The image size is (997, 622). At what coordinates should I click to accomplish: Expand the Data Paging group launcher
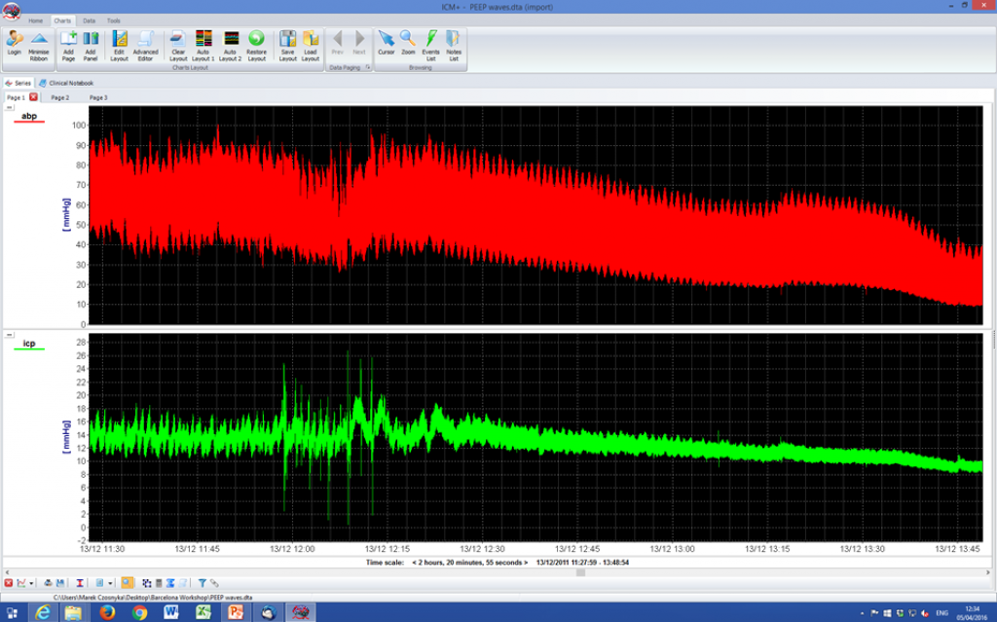[x=368, y=68]
